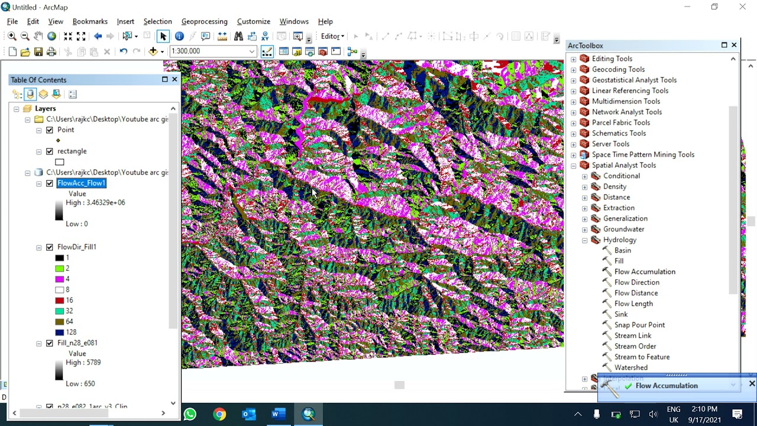Toggle FlowAcc_Flow1 layer visibility

50,183
